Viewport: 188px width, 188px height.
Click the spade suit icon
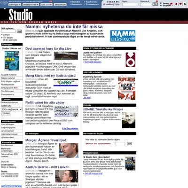pos(185,4)
